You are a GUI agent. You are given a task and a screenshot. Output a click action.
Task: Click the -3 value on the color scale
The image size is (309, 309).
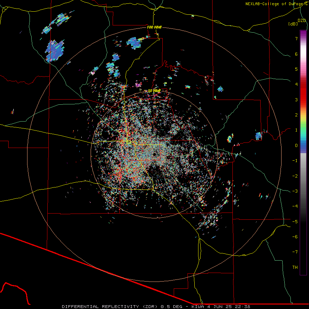(295, 191)
